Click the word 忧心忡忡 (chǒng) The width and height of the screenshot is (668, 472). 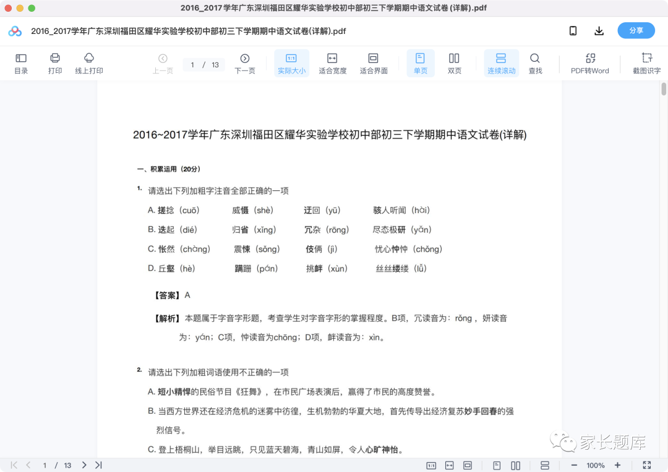[408, 249]
